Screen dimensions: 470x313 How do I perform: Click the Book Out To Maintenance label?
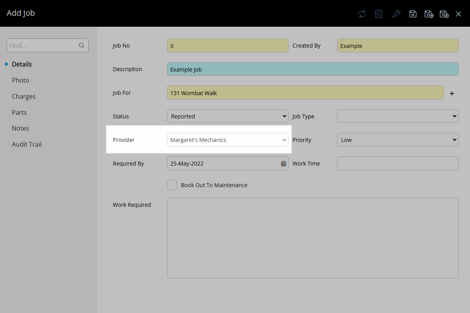pos(214,185)
